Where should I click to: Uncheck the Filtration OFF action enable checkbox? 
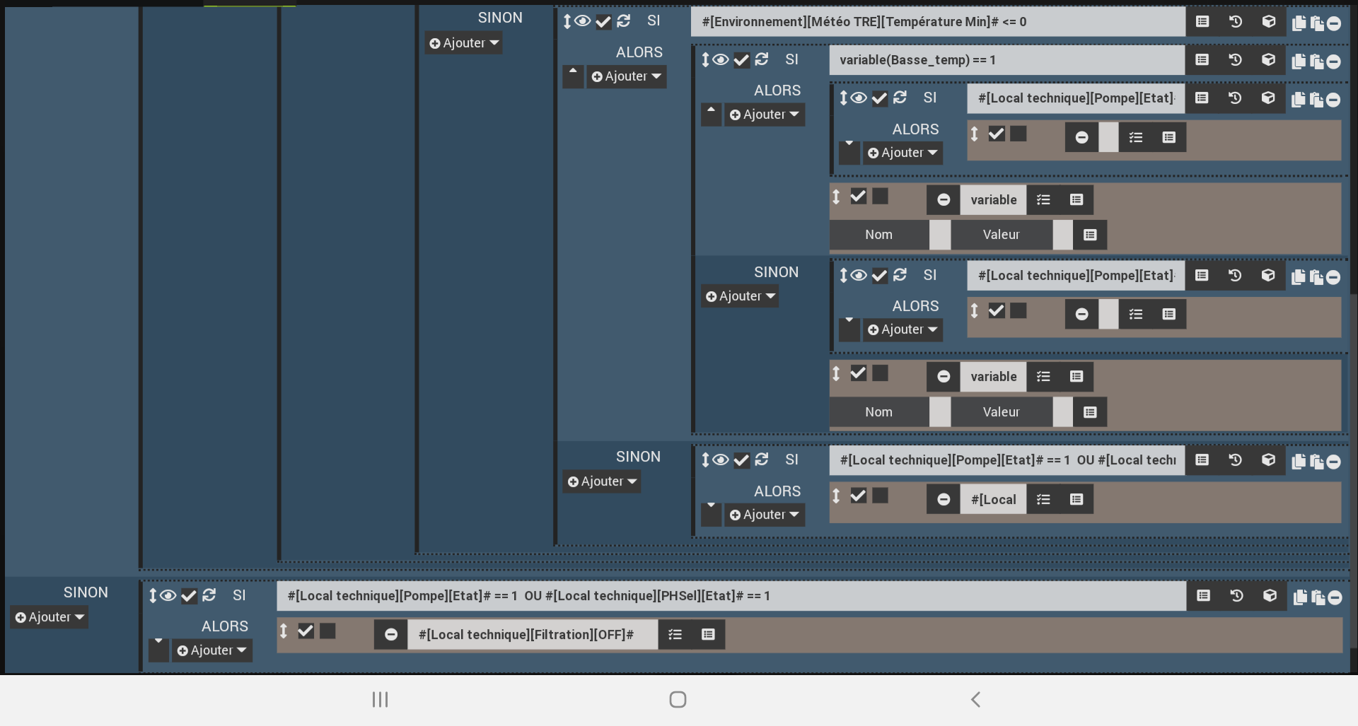pos(306,631)
